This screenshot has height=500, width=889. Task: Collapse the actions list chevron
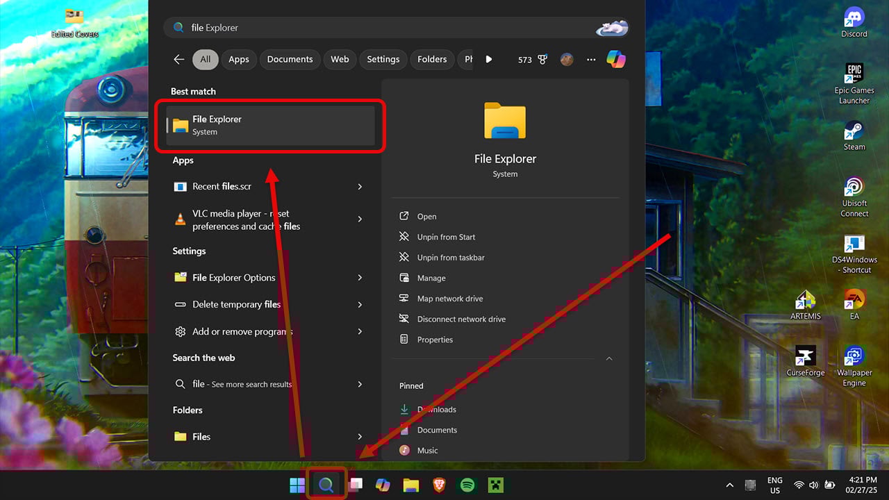pyautogui.click(x=609, y=359)
